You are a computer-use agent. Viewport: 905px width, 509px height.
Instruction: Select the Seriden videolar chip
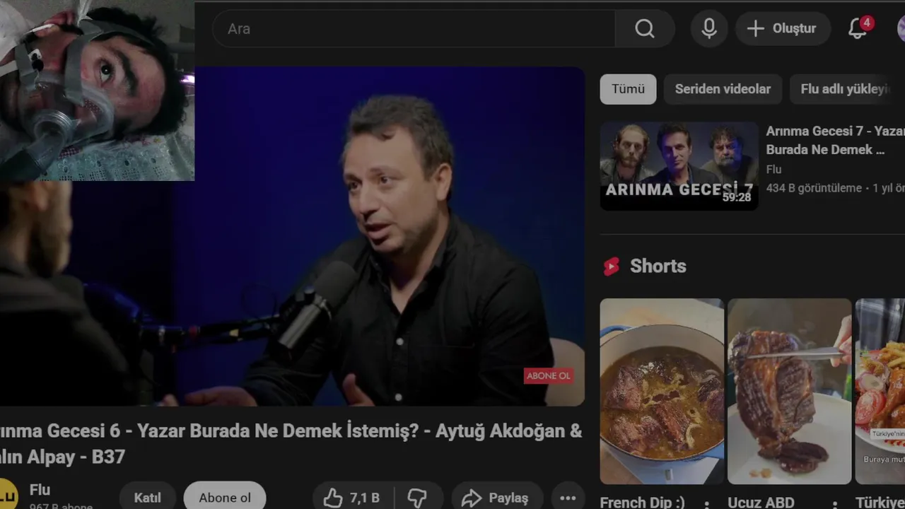tap(723, 89)
